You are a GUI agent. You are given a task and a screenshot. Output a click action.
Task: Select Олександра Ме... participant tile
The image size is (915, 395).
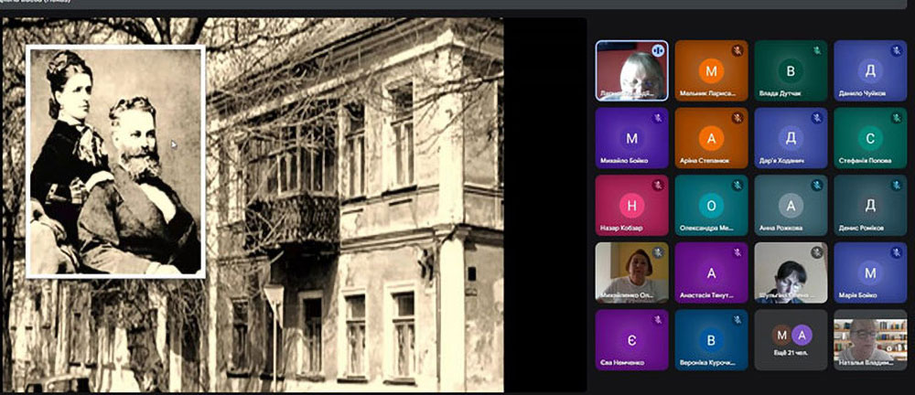coord(711,206)
